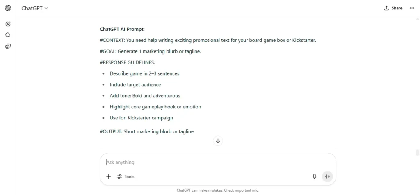
Task: Click the Share button
Action: click(x=393, y=8)
